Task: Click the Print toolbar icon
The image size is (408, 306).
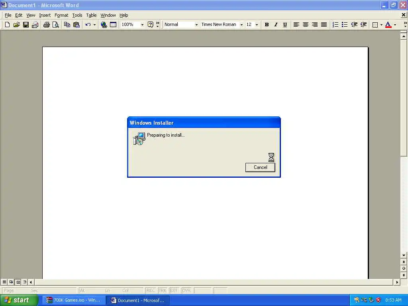Action: pyautogui.click(x=47, y=25)
